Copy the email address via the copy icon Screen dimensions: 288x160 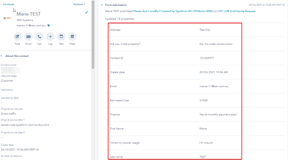tap(49, 26)
